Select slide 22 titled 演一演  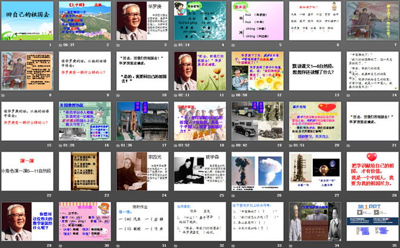coord(28,171)
